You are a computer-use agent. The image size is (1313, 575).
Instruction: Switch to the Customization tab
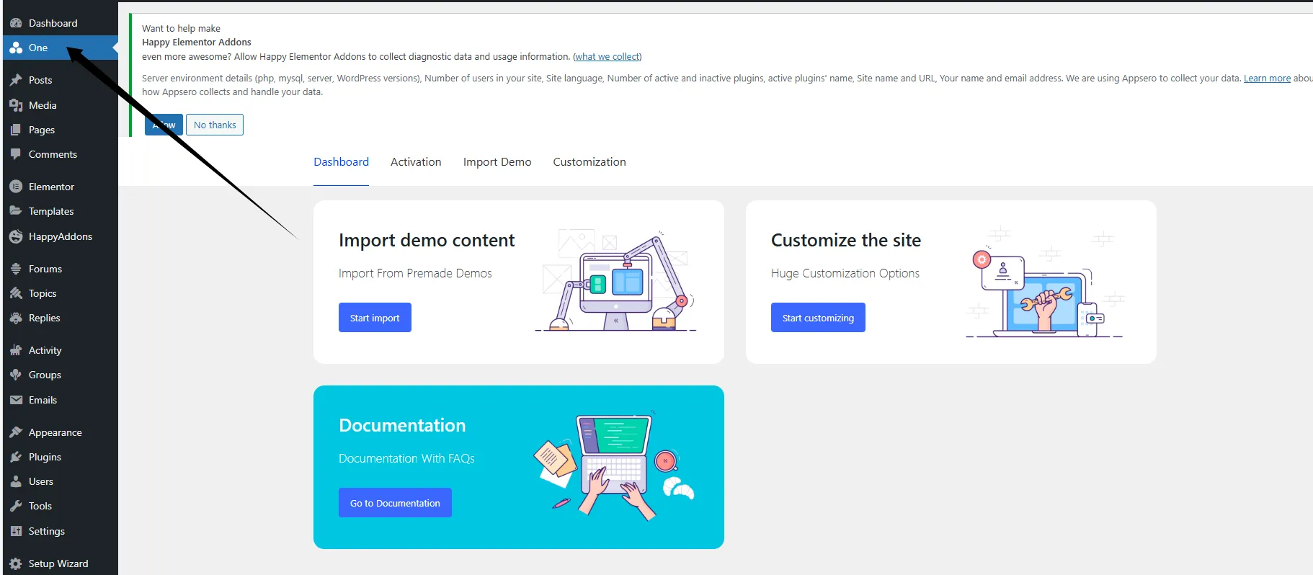coord(589,162)
